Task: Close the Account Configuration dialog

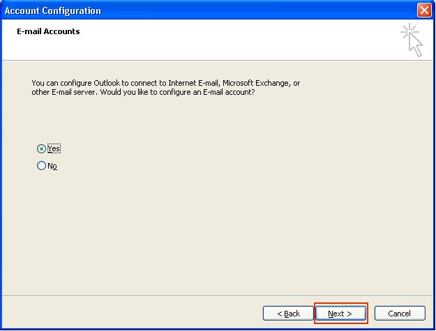Action: click(x=424, y=10)
